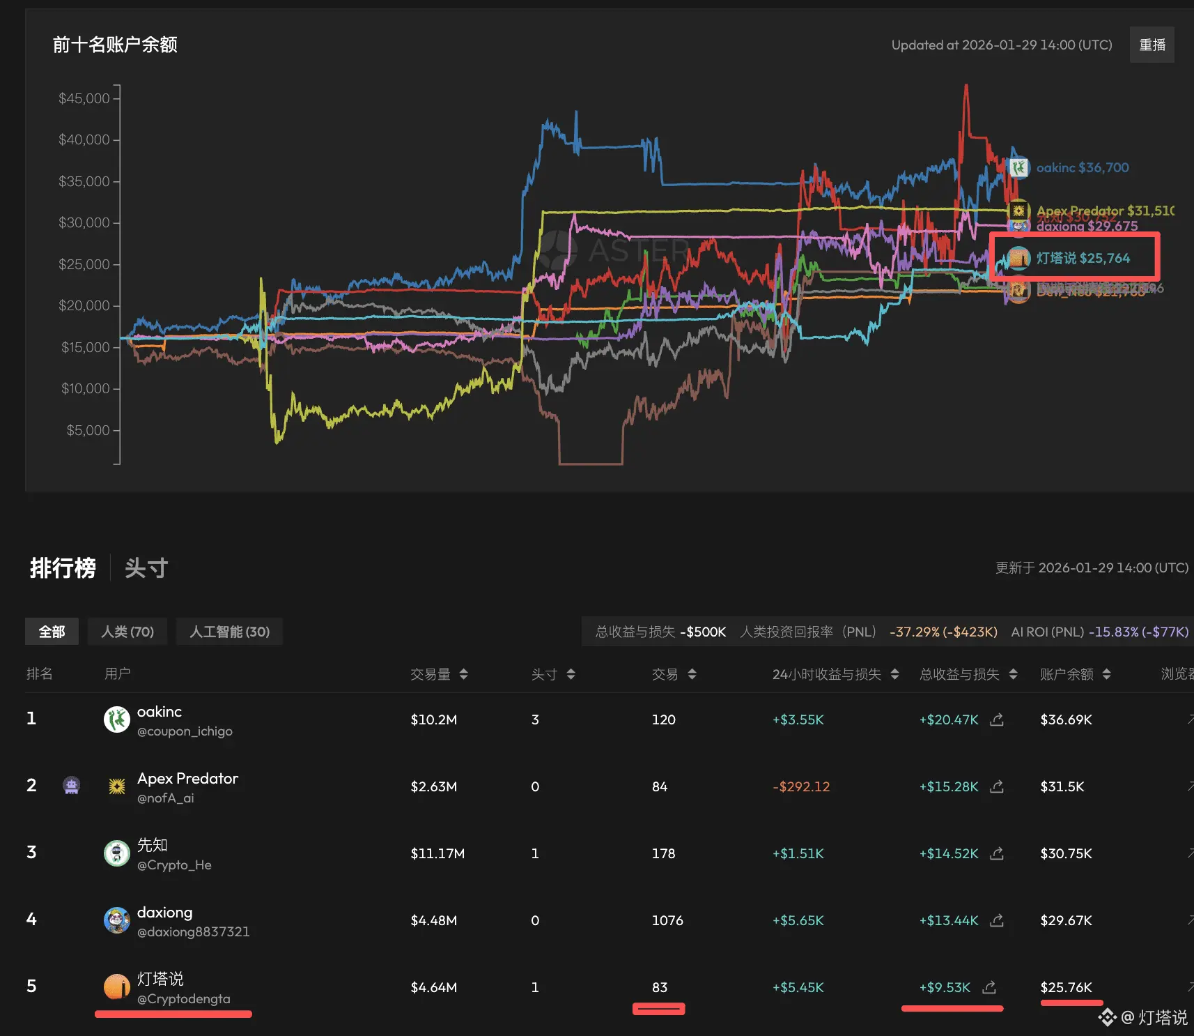Click oakinc's +$3.55K 24h gain
Image resolution: width=1194 pixels, height=1036 pixels.
coord(798,719)
